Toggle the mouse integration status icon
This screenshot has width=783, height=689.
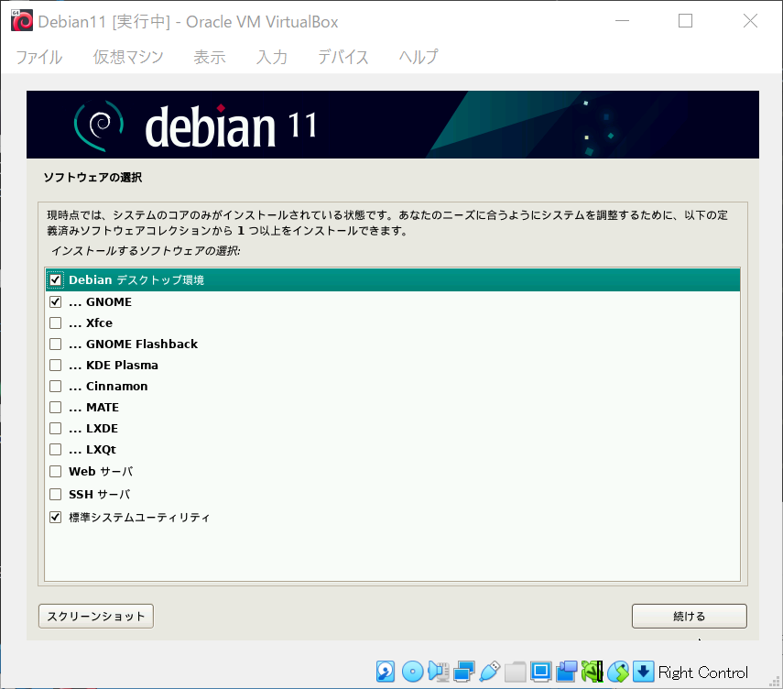[x=618, y=672]
